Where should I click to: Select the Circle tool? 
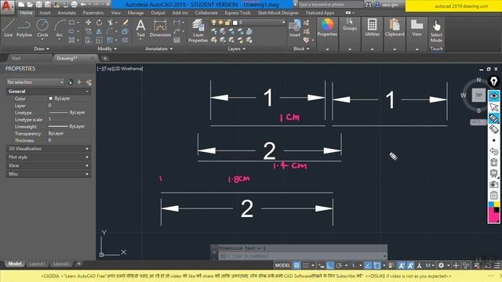[42, 28]
